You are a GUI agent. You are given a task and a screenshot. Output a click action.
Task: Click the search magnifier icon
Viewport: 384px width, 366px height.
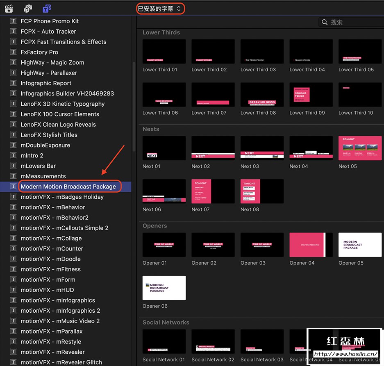325,22
